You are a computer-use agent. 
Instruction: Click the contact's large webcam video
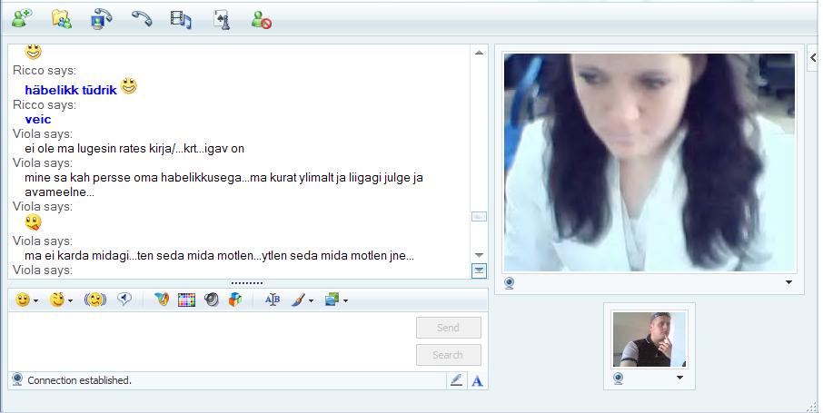[x=649, y=162]
